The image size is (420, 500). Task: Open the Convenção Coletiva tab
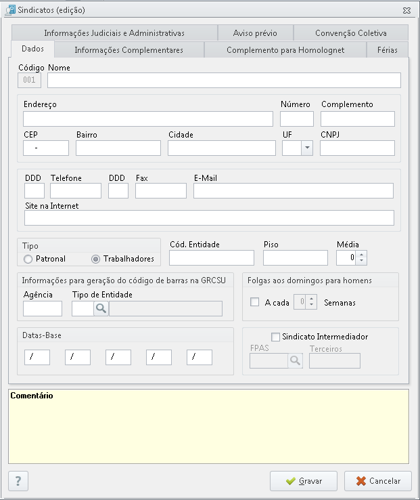point(350,33)
